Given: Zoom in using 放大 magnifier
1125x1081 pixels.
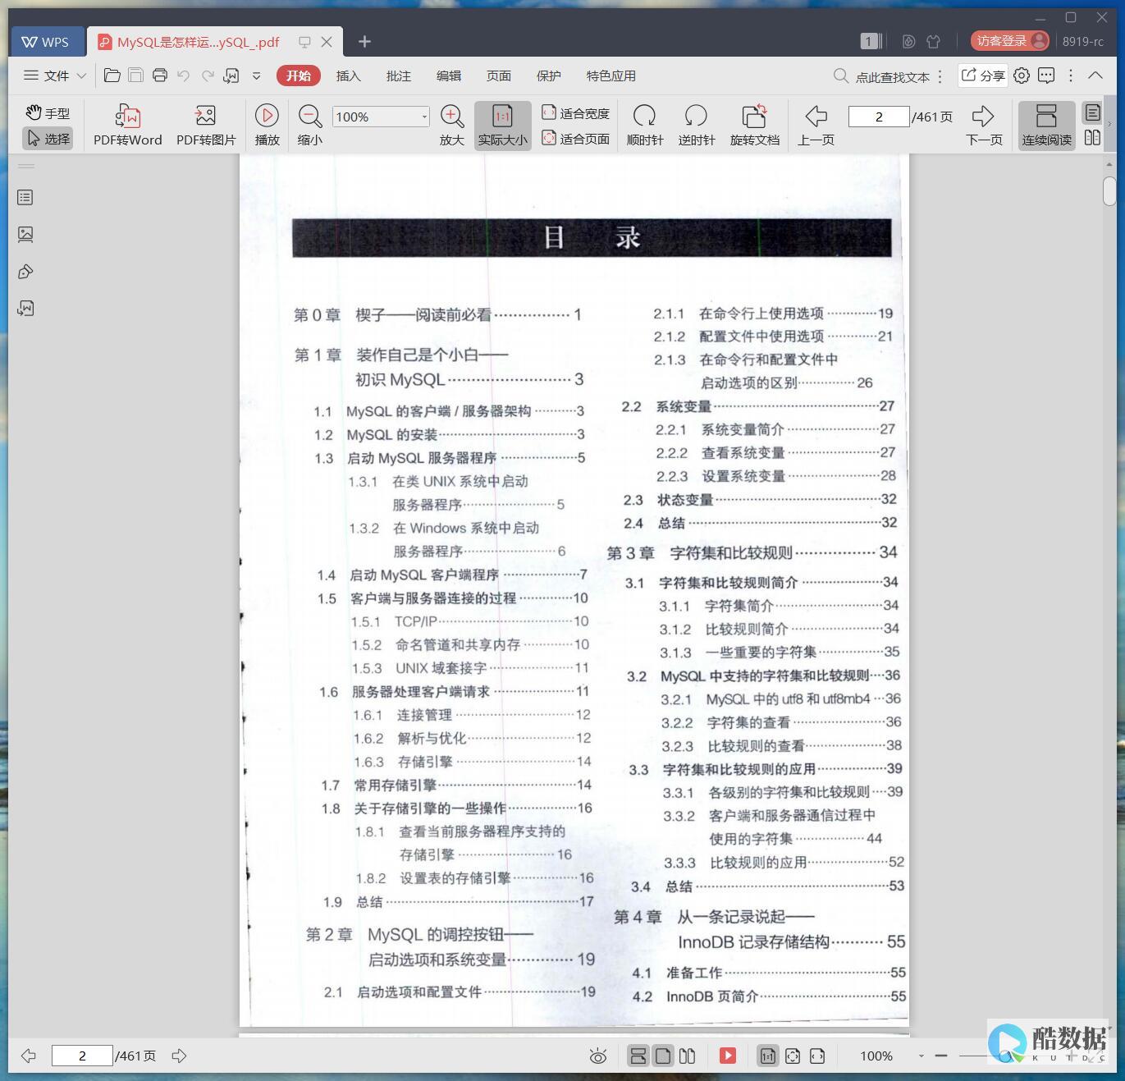Looking at the screenshot, I should coord(452,126).
